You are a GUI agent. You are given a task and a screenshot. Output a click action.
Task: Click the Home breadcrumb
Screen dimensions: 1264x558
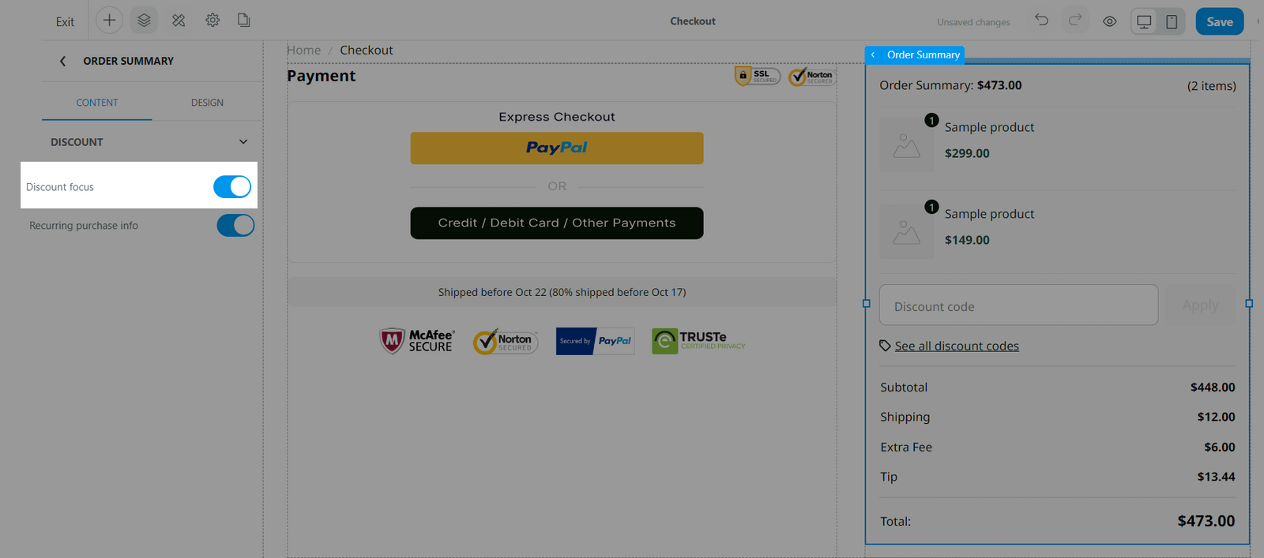[304, 50]
